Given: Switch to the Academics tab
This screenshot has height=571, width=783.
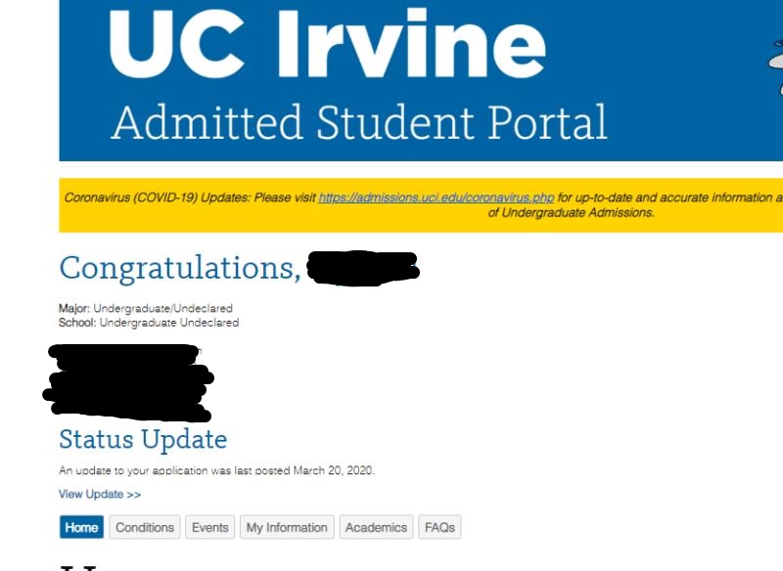Looking at the screenshot, I should (376, 527).
